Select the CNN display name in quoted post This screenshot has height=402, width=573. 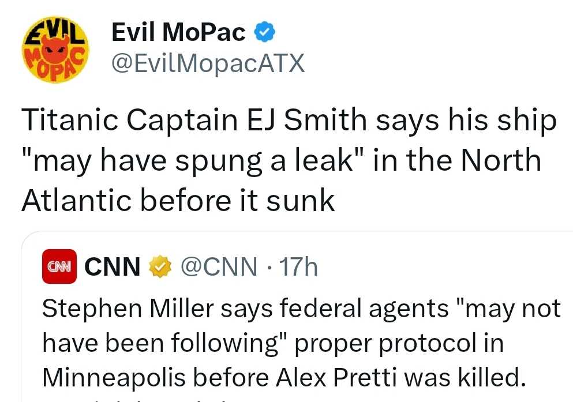click(x=113, y=266)
